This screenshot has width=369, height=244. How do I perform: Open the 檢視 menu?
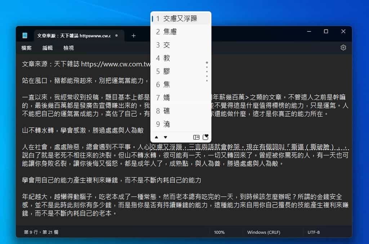tap(68, 48)
